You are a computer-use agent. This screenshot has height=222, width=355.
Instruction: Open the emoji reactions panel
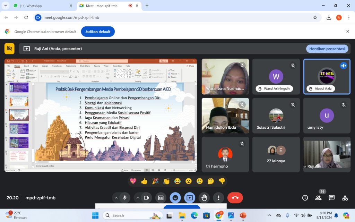tap(175, 198)
